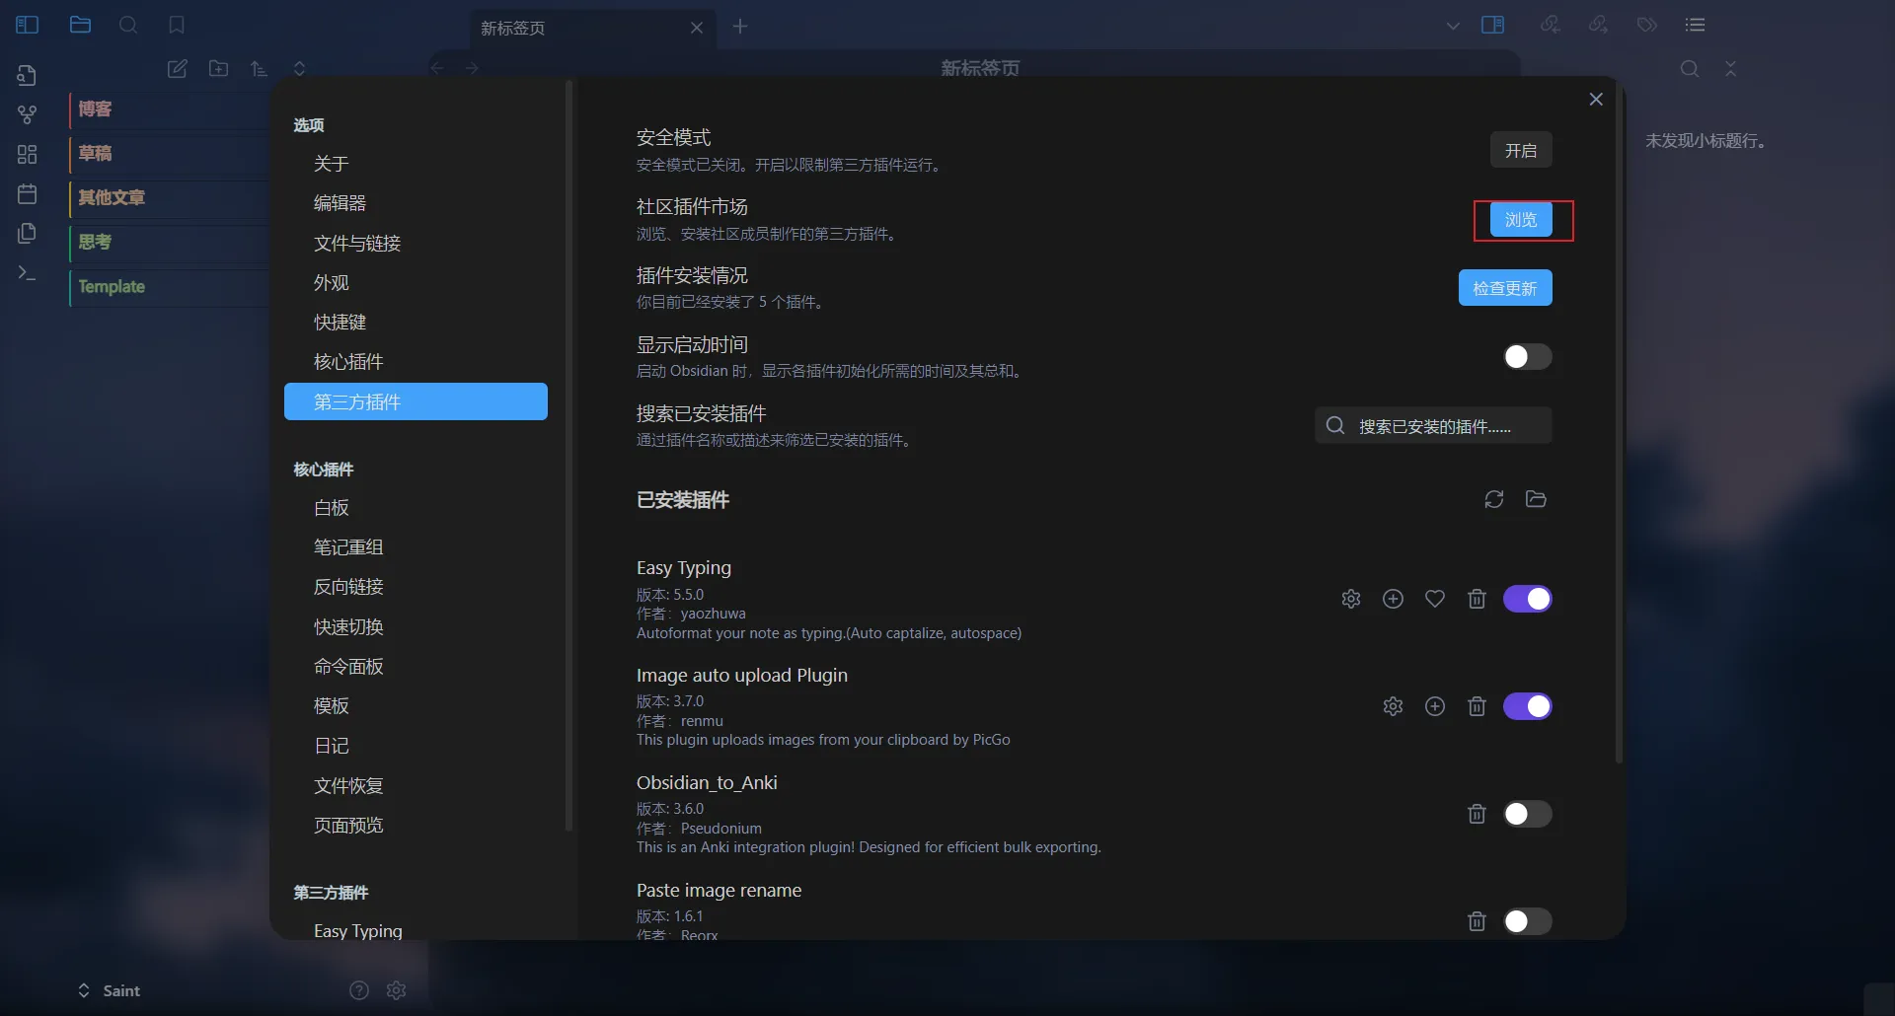Viewport: 1895px width, 1016px height.
Task: Open 关于 settings tab
Action: tap(416, 164)
